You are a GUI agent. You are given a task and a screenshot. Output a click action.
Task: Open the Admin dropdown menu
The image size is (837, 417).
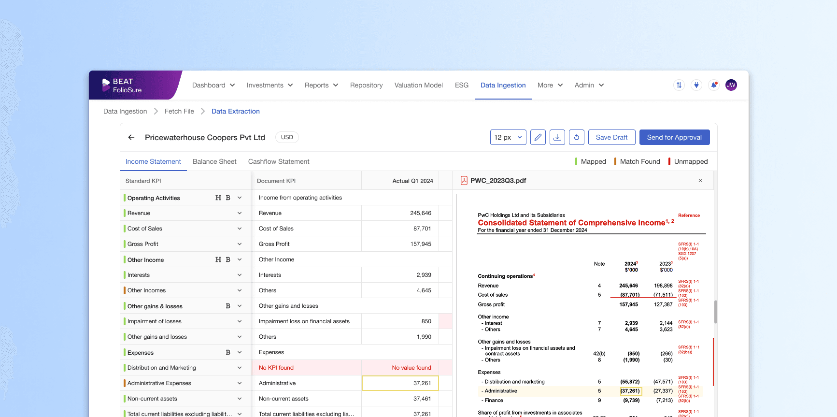tap(589, 85)
